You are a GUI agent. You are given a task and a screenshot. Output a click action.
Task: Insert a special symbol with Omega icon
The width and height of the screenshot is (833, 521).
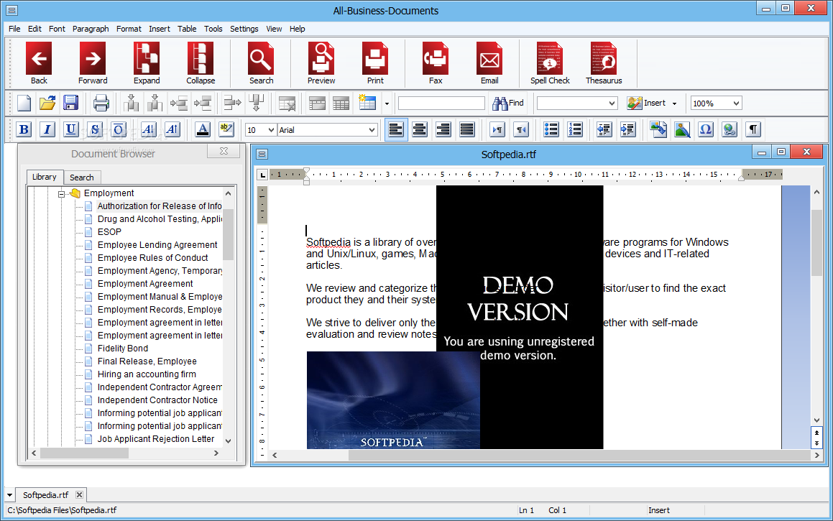coord(705,129)
